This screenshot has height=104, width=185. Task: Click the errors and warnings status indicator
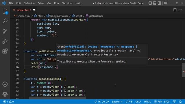(8, 101)
